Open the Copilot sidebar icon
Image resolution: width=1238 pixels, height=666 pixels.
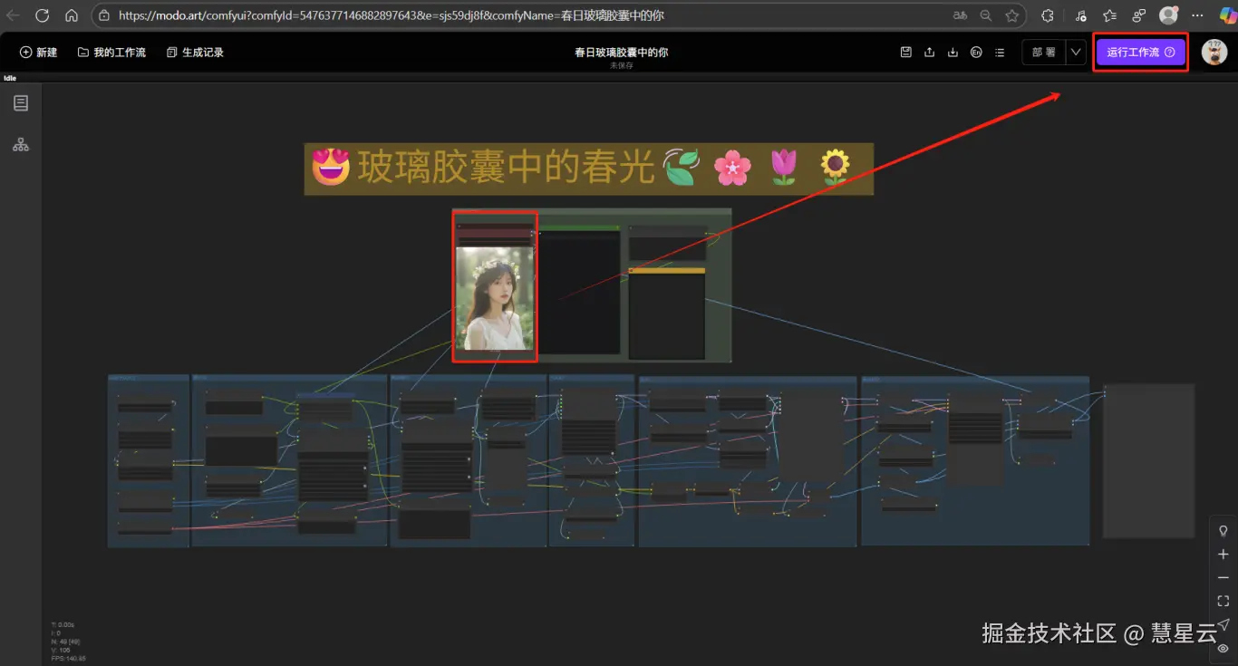pyautogui.click(x=1226, y=15)
